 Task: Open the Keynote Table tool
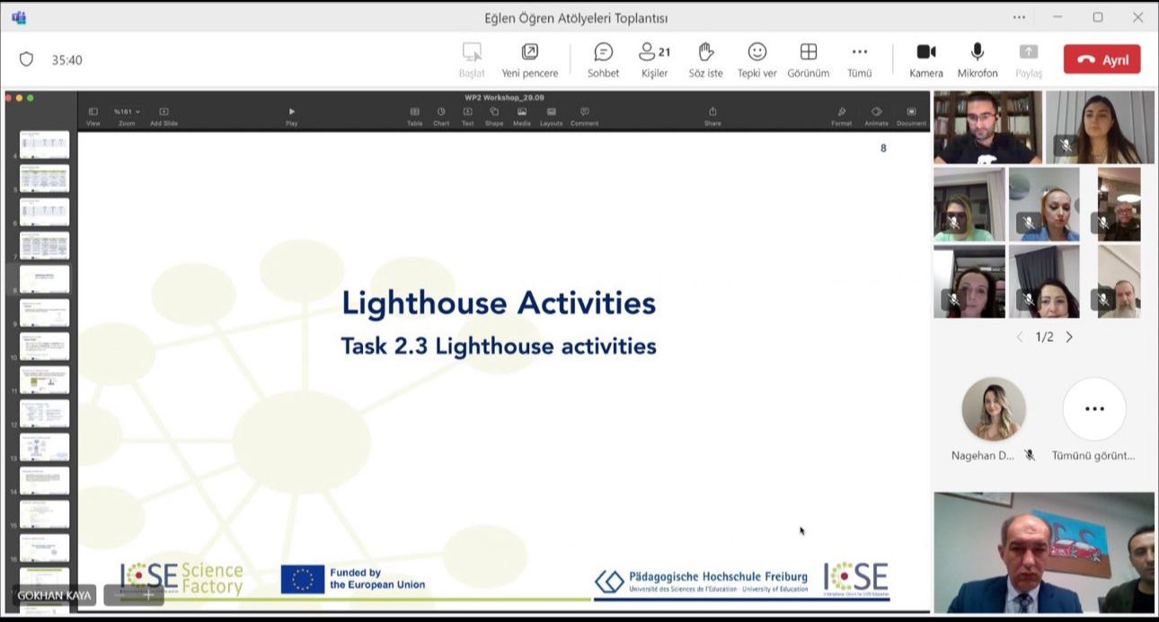414,116
